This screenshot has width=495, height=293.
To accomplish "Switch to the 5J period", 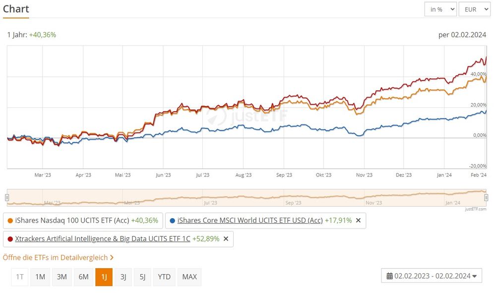I will pyautogui.click(x=142, y=277).
